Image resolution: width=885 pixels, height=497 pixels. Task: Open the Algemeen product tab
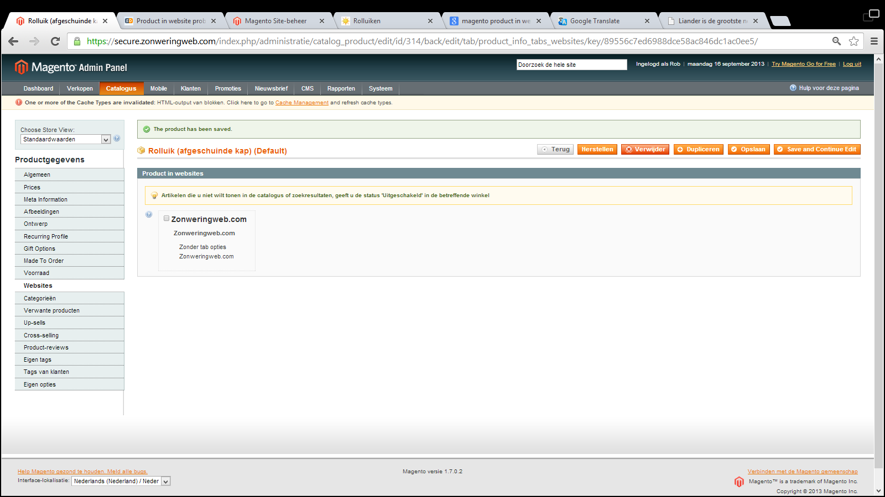tap(70, 175)
